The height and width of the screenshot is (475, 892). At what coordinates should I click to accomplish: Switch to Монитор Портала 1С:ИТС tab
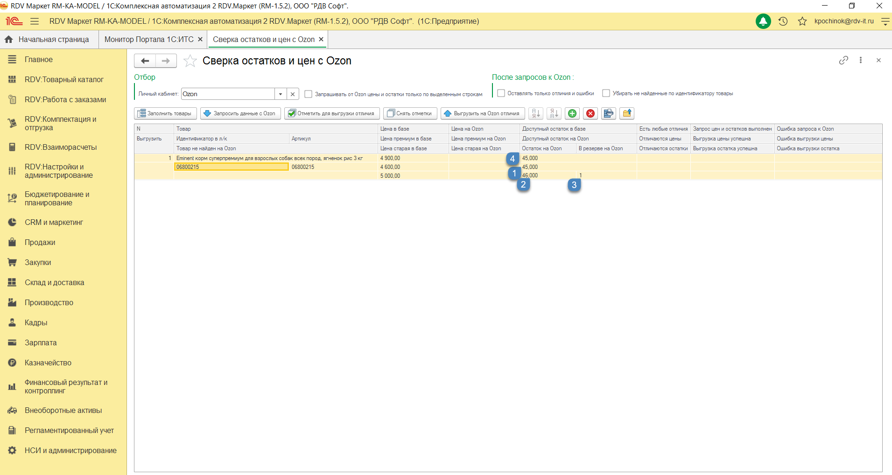[149, 40]
